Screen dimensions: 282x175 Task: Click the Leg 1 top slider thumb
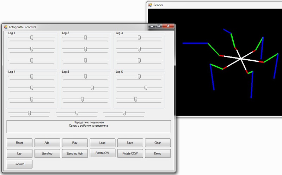point(32,38)
